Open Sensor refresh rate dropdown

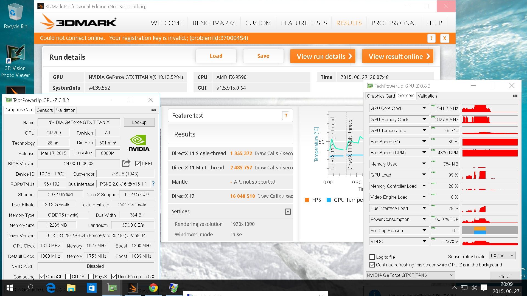tap(502, 255)
